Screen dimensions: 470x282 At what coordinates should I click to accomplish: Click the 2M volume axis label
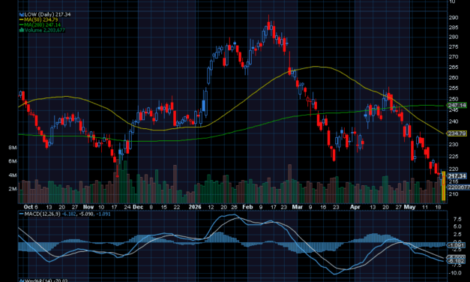point(13,189)
